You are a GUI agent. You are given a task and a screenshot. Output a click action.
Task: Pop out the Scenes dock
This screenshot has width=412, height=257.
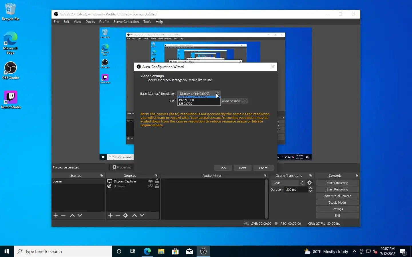coord(101,176)
